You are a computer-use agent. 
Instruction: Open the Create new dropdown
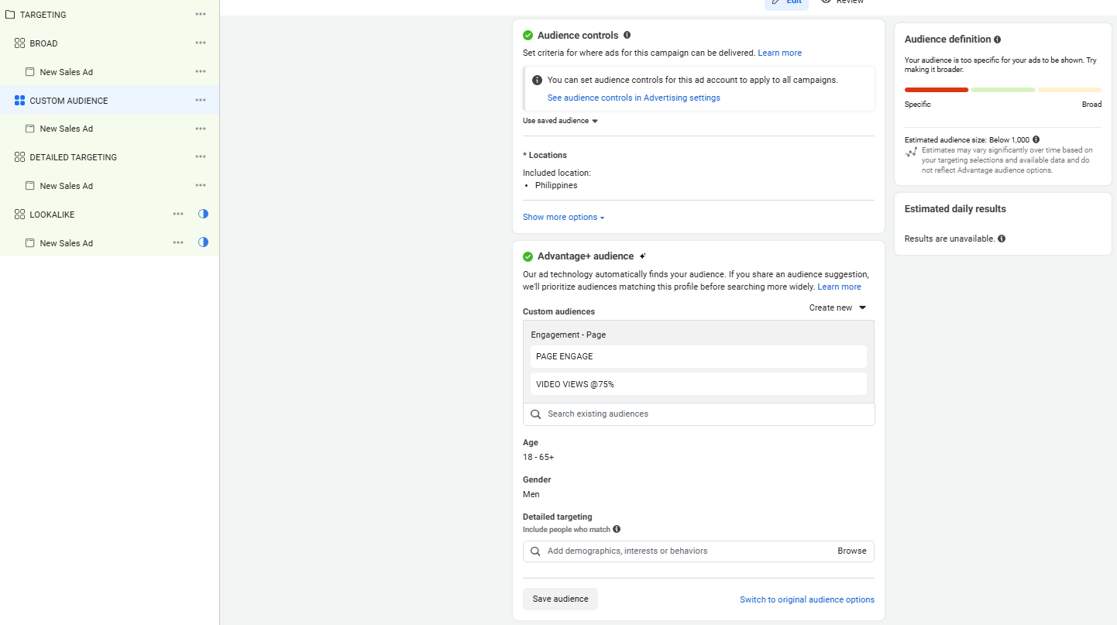[x=837, y=307]
